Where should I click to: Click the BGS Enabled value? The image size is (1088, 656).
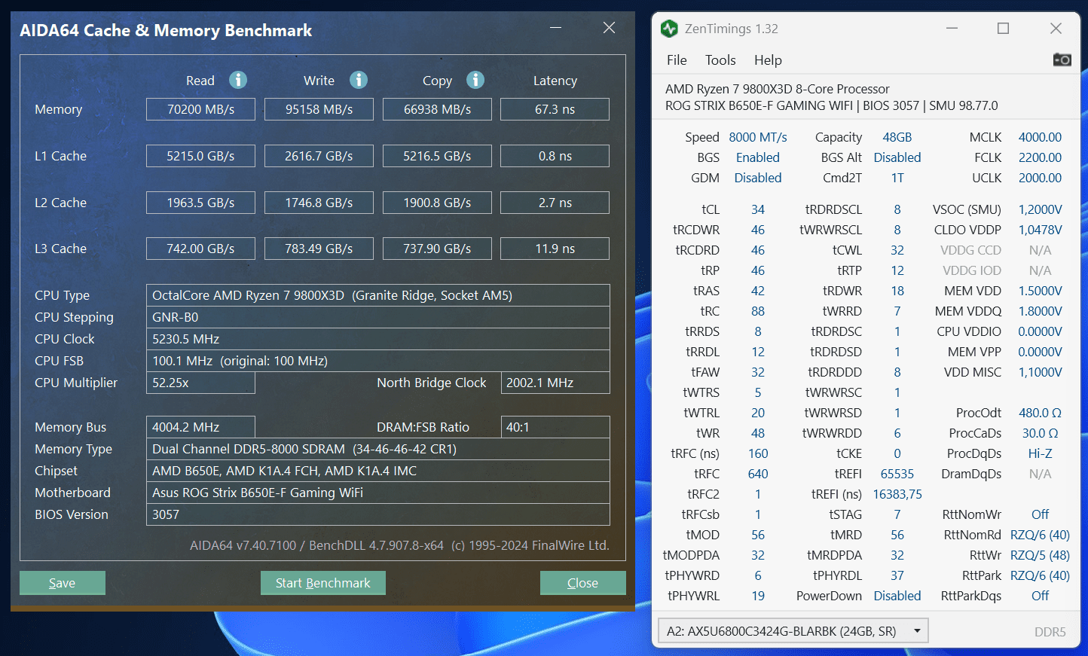pyautogui.click(x=758, y=157)
